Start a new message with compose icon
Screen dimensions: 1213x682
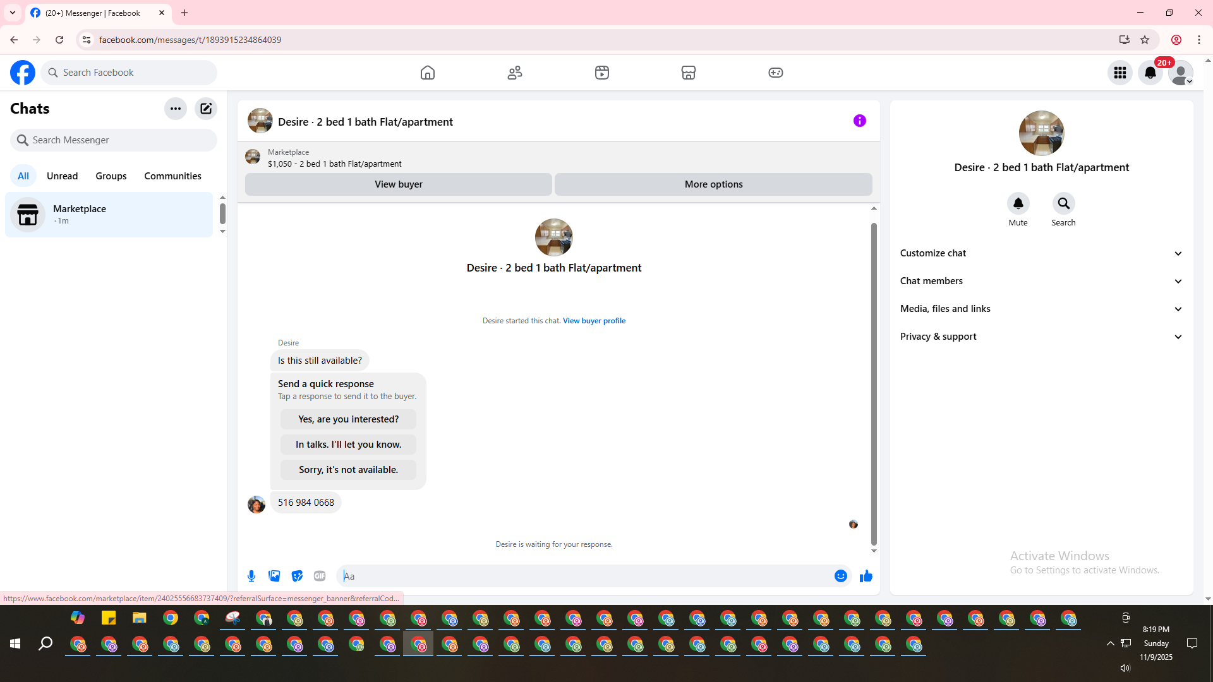pyautogui.click(x=206, y=109)
